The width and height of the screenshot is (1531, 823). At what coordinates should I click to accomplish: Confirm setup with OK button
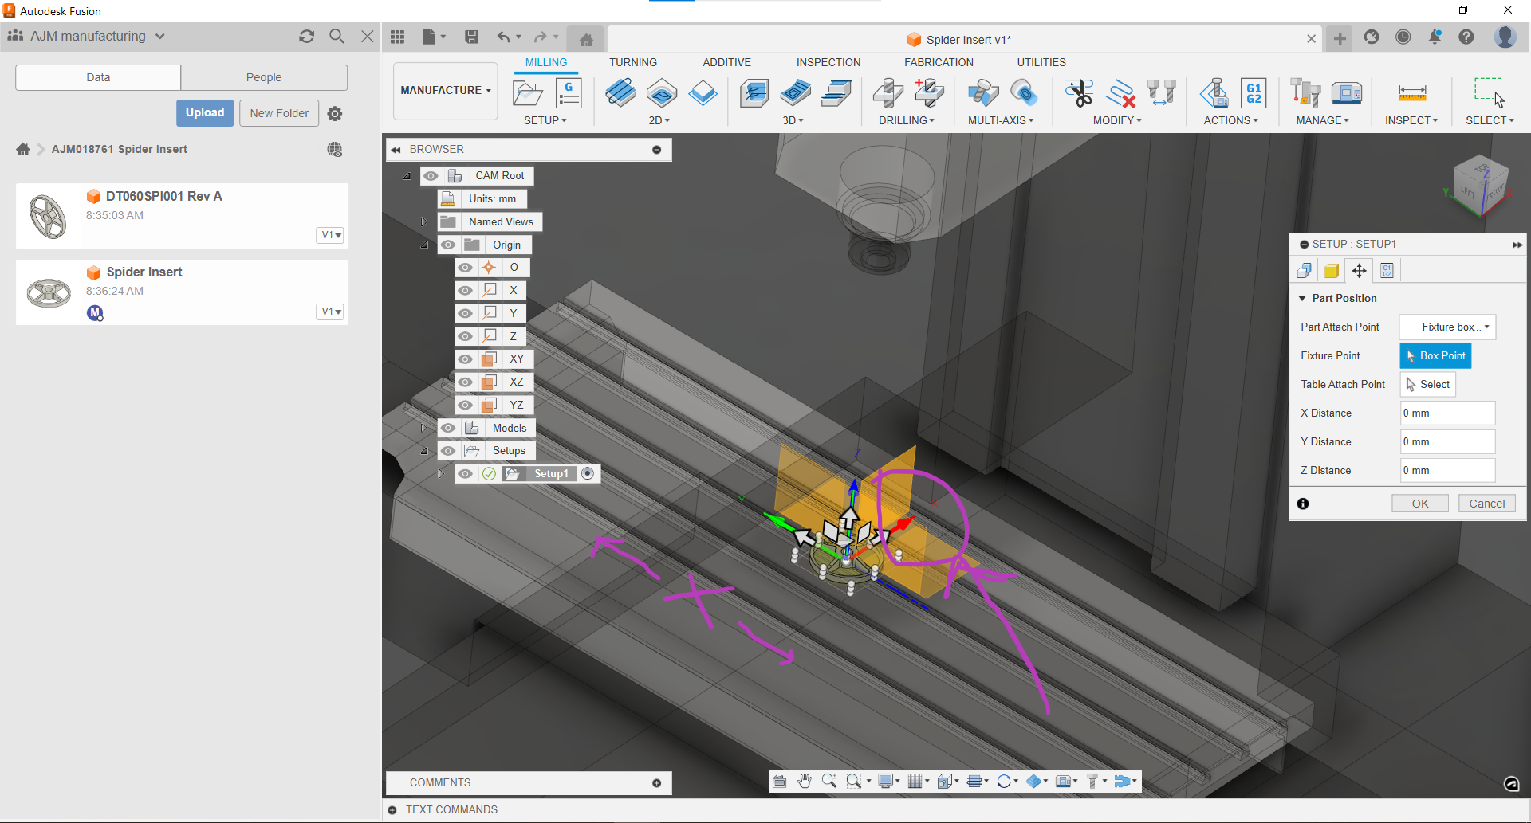tap(1420, 504)
